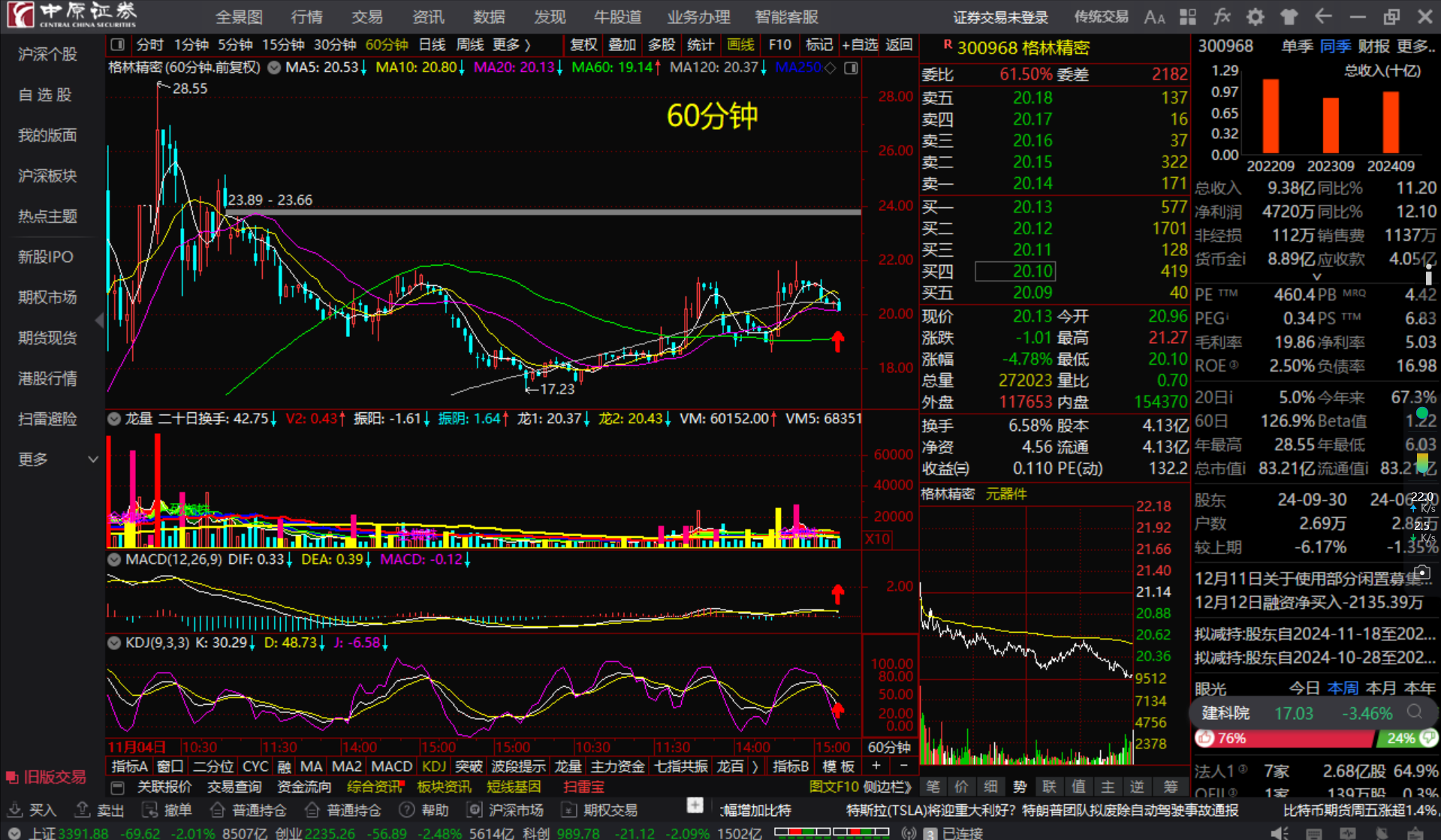This screenshot has height=840, width=1441.
Task: Toggle the MACD indicator panel circle button
Action: pos(113,559)
